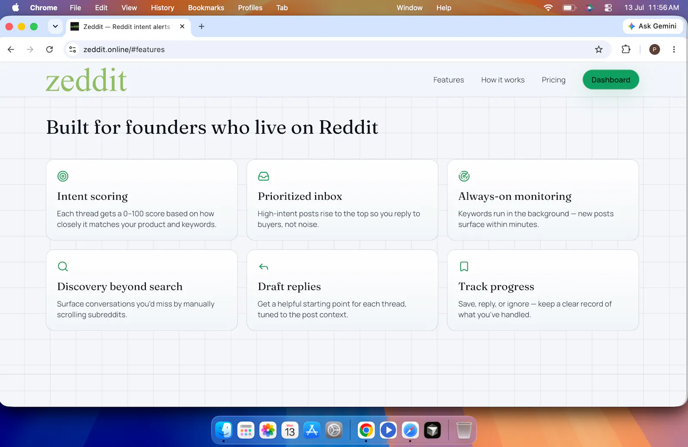Expand the tab search dropdown arrow
The height and width of the screenshot is (447, 688).
tap(55, 26)
